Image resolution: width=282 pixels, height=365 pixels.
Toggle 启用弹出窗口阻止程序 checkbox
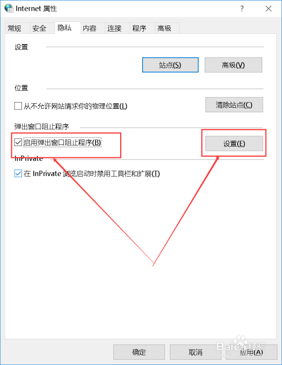coord(18,142)
